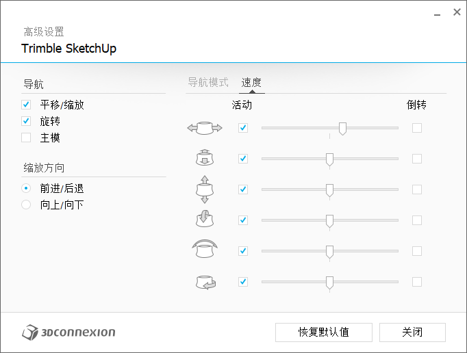
Task: Click the left/right pan motion icon
Action: tap(205, 128)
